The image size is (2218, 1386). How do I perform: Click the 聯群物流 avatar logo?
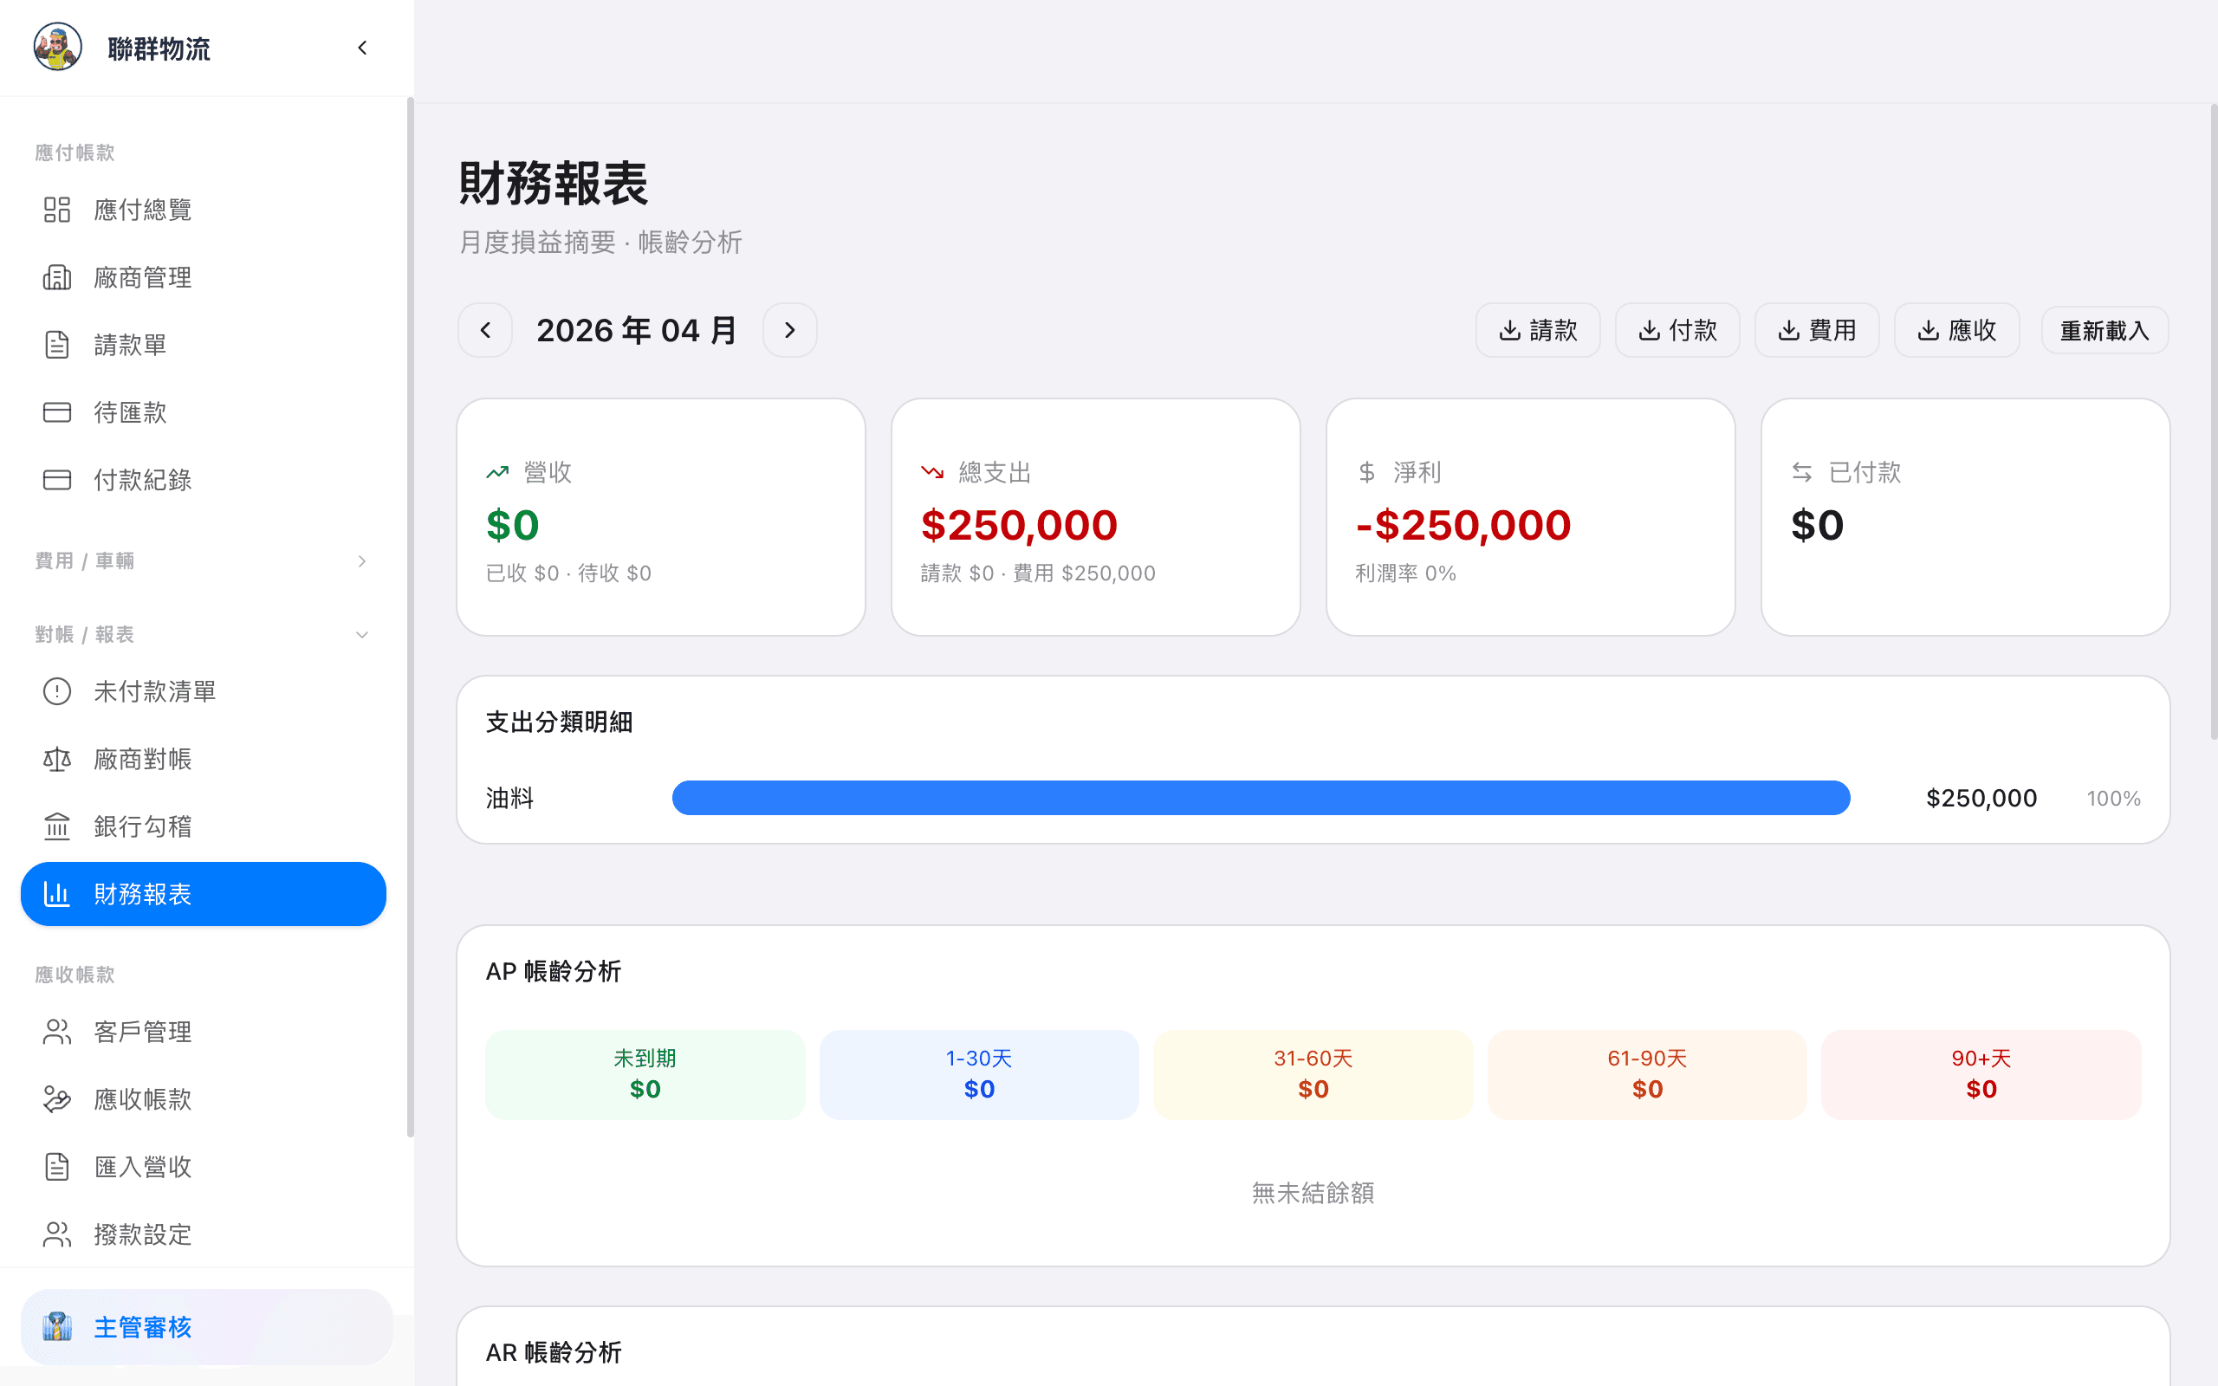point(58,47)
